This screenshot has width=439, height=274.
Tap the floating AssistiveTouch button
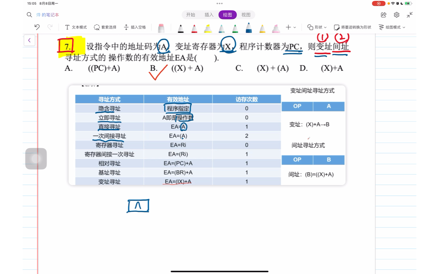[36, 159]
